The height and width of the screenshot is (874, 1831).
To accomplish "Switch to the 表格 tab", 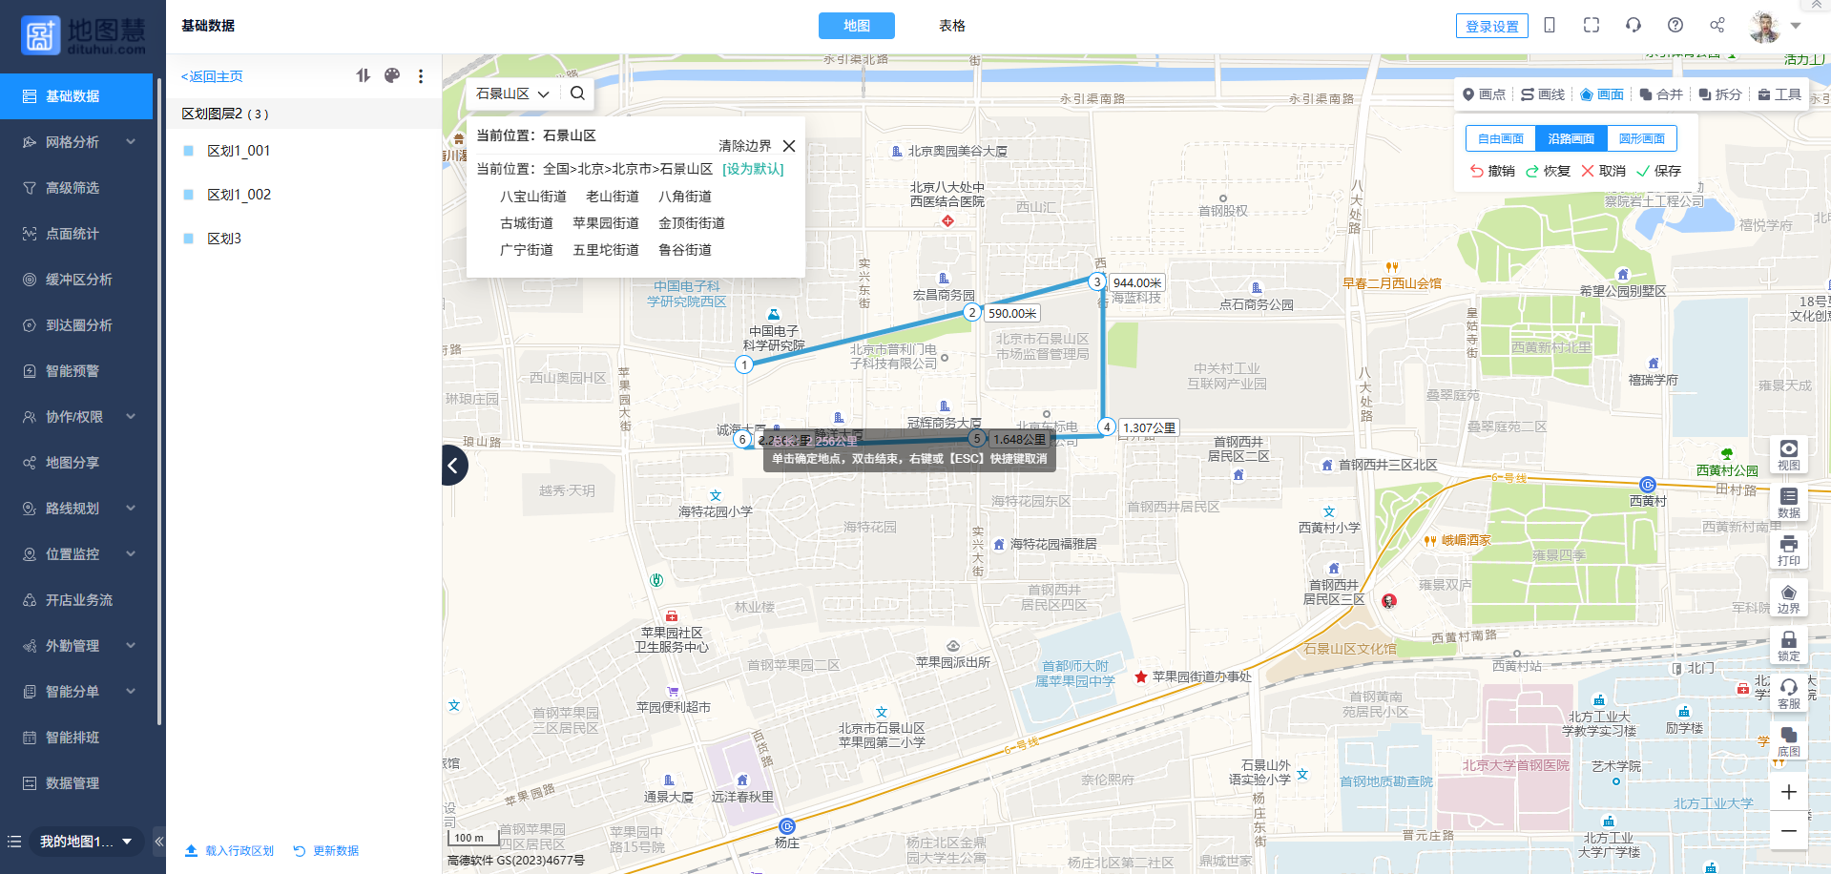I will click(x=951, y=26).
